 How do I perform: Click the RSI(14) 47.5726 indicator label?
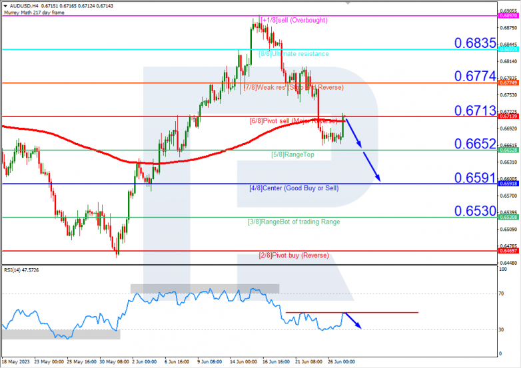click(x=21, y=270)
